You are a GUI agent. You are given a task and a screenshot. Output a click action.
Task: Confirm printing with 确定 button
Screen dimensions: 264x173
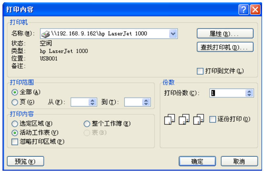point(197,161)
